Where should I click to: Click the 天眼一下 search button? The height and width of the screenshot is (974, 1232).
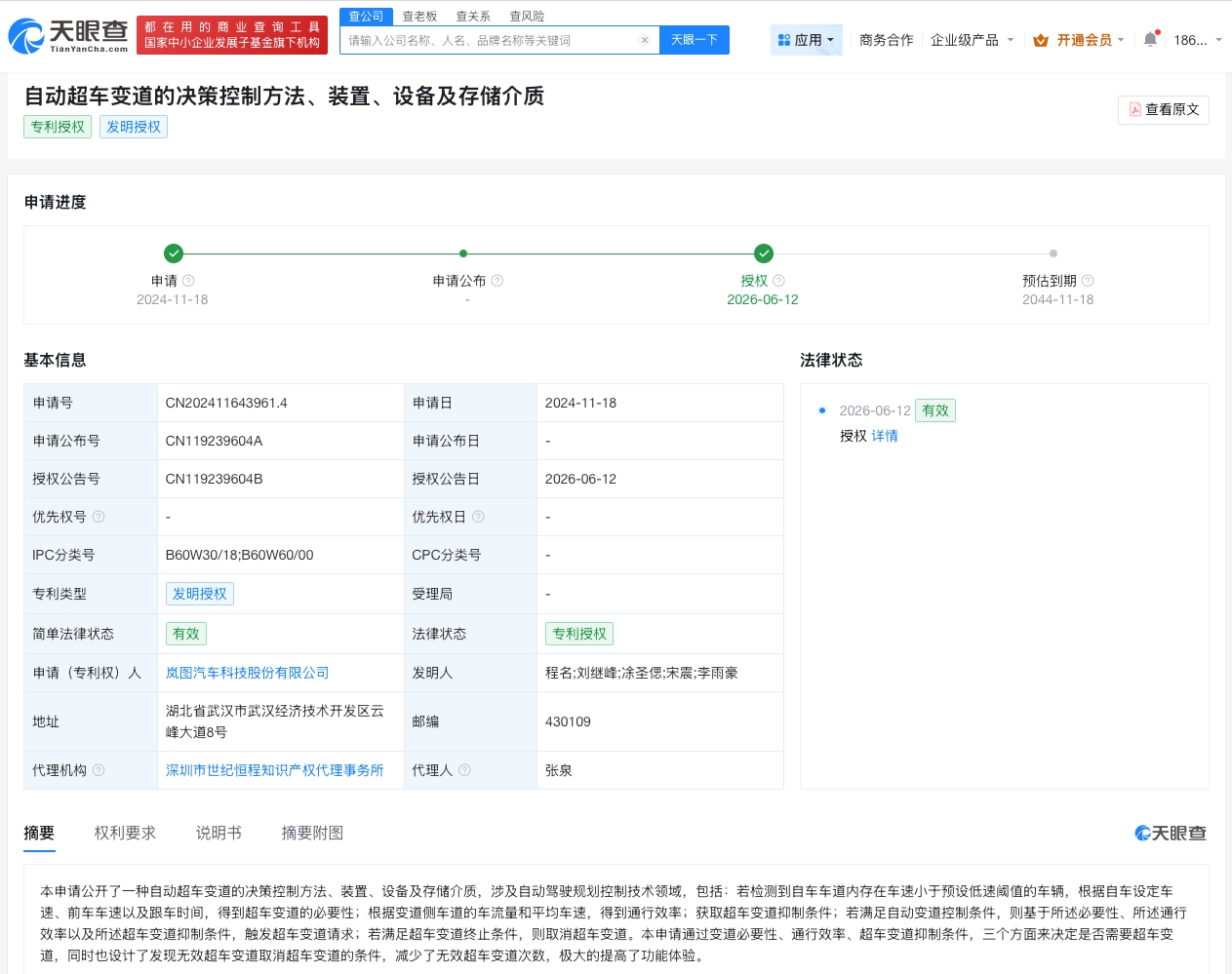tap(695, 40)
